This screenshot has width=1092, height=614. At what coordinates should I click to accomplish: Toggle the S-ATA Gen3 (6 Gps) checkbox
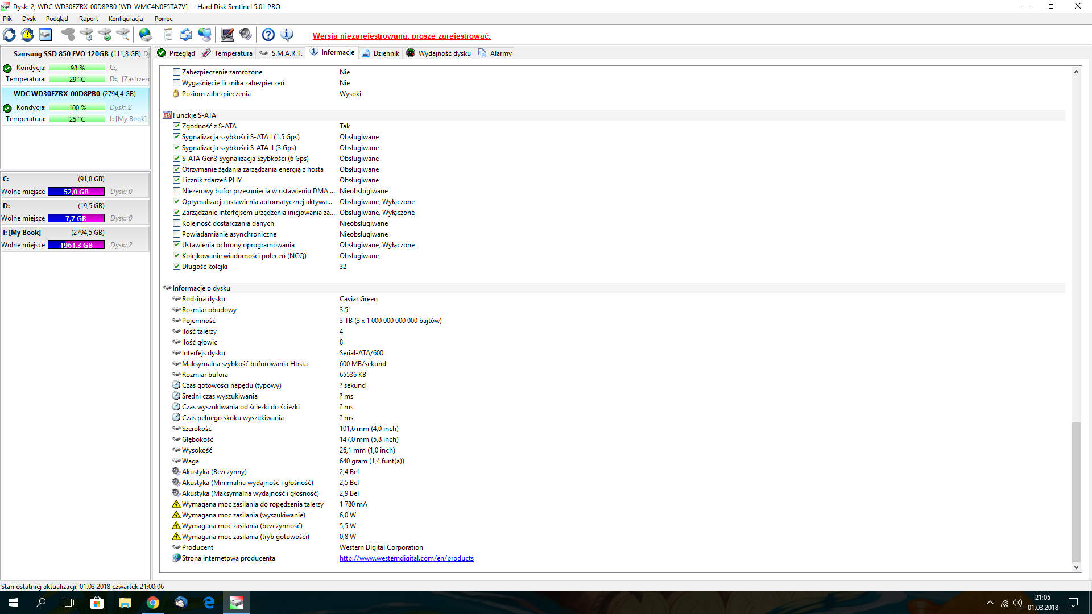pos(176,159)
